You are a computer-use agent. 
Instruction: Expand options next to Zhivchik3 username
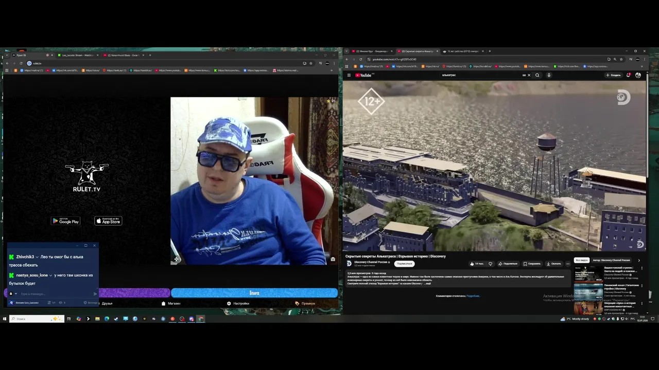(x=37, y=257)
